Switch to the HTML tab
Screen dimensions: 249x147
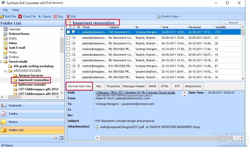[x=165, y=86]
